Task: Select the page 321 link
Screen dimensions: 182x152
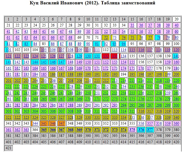Action: click(8, 117)
